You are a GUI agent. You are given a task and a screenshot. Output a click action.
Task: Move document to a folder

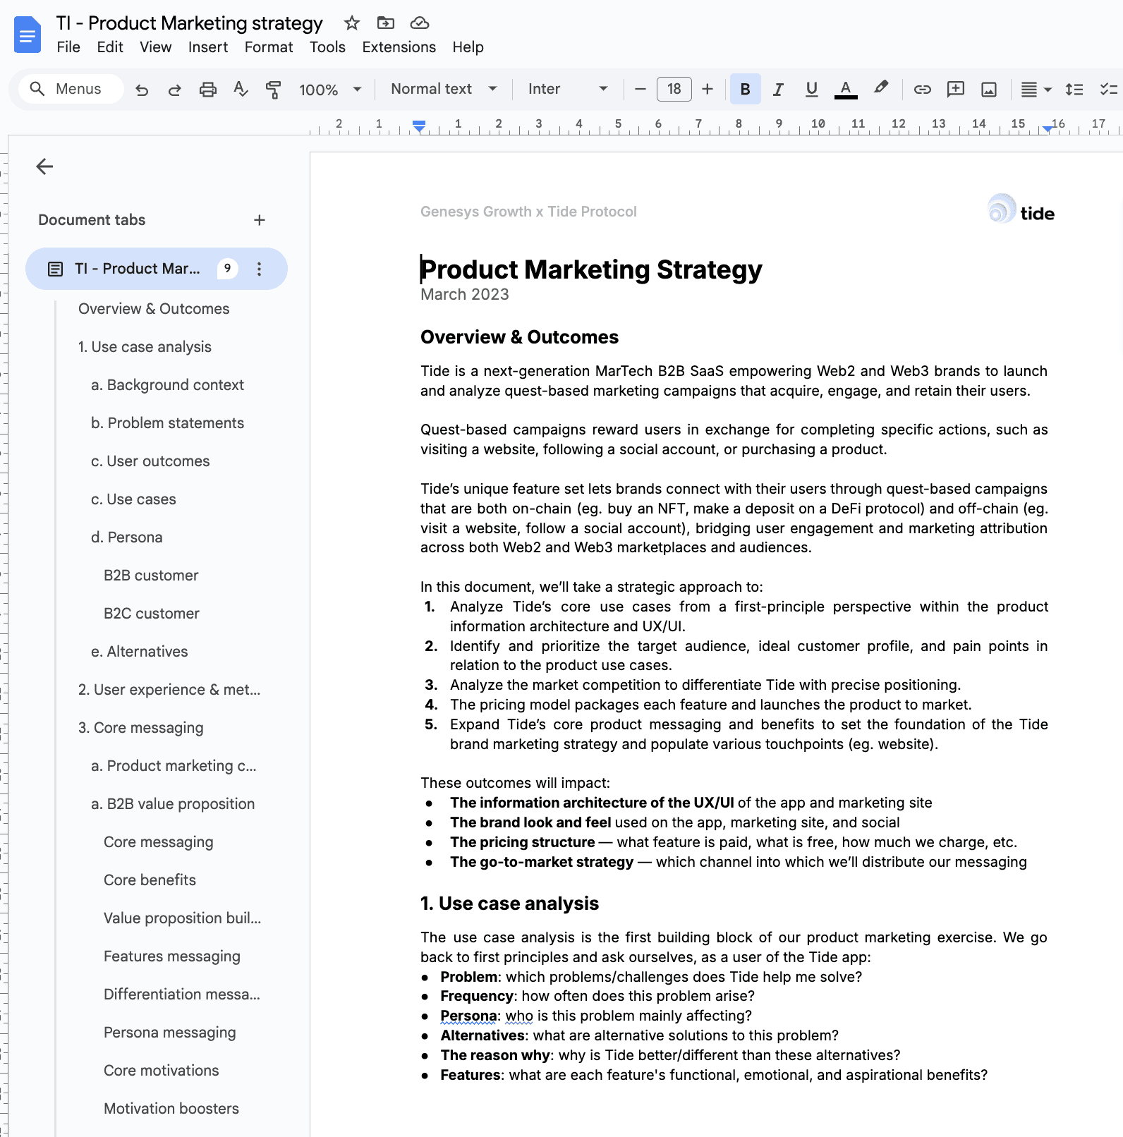[386, 23]
